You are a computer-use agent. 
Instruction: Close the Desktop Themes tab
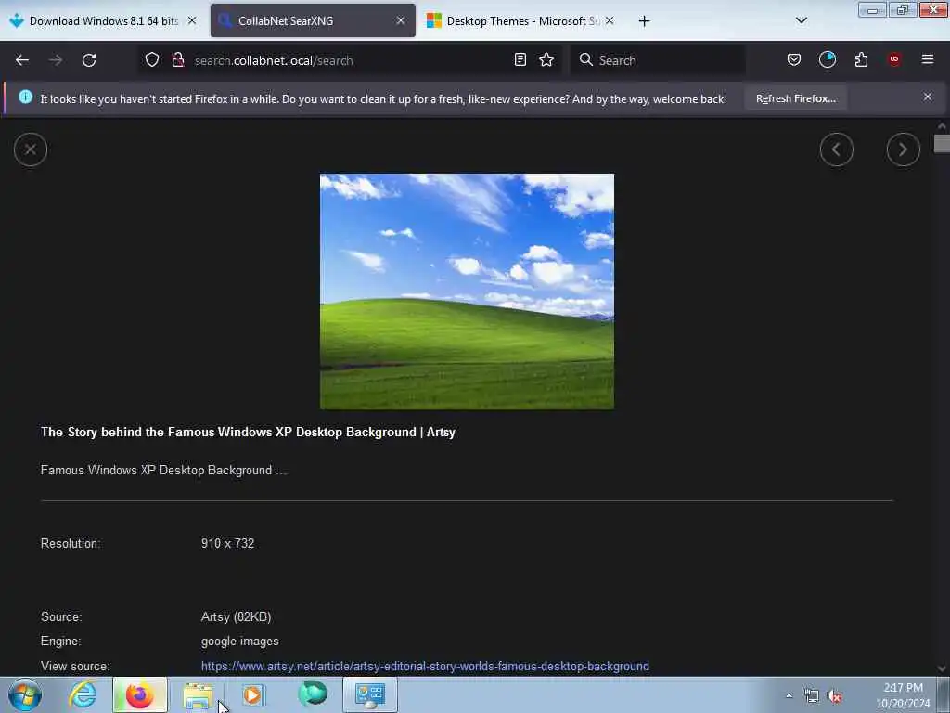pos(610,20)
